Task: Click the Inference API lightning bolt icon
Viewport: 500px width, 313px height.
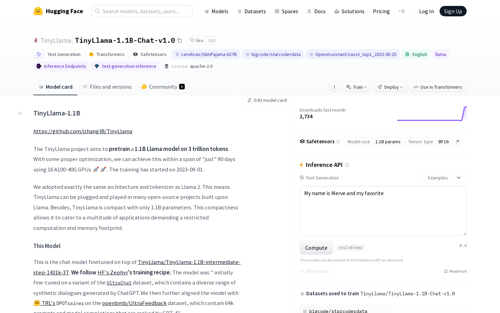Action: click(301, 165)
